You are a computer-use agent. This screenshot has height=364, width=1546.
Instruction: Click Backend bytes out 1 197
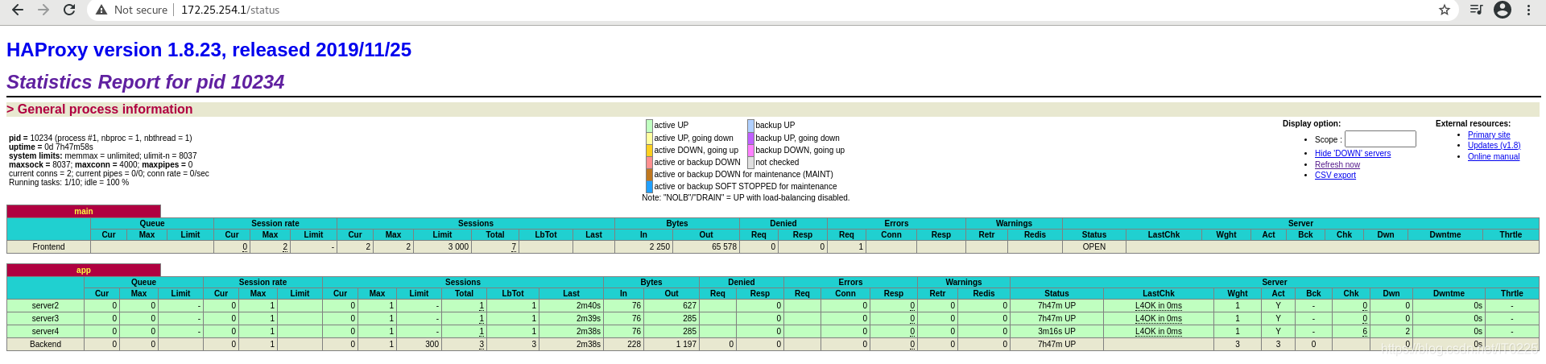tap(686, 344)
